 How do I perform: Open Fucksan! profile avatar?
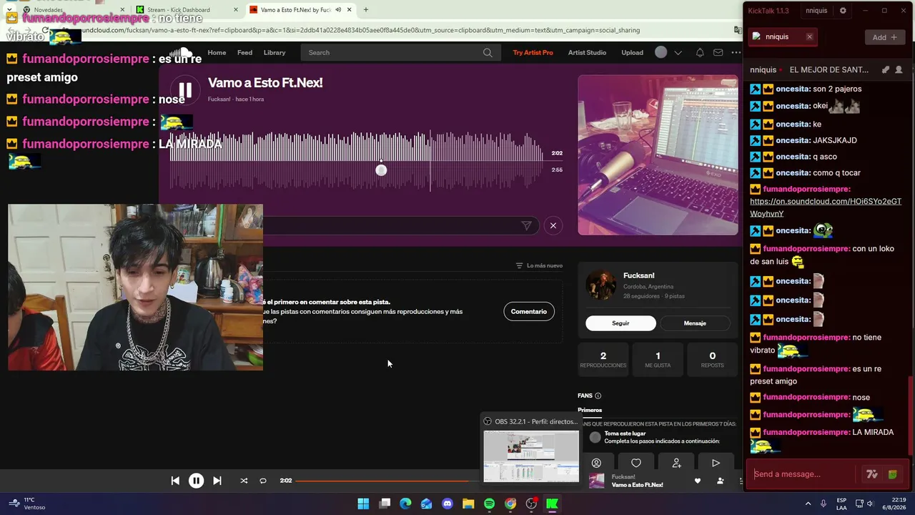coord(601,285)
